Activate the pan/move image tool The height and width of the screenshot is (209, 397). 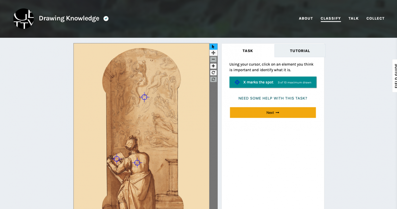pos(213,53)
